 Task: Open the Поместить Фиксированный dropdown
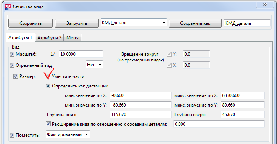coord(68,134)
